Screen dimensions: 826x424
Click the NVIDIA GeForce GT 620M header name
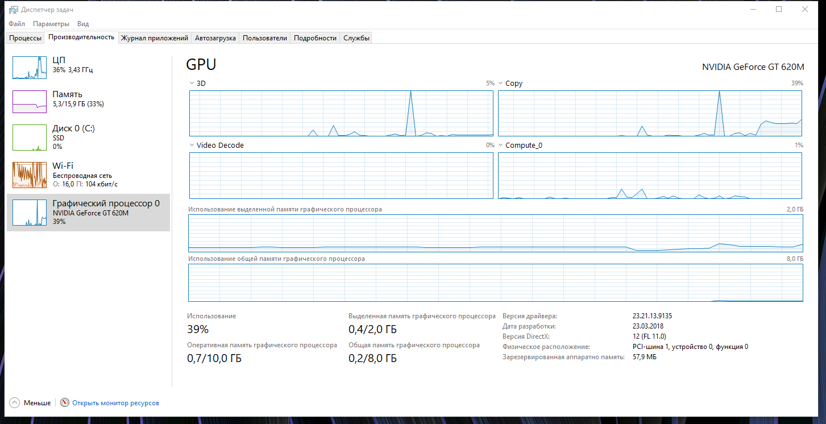point(753,66)
